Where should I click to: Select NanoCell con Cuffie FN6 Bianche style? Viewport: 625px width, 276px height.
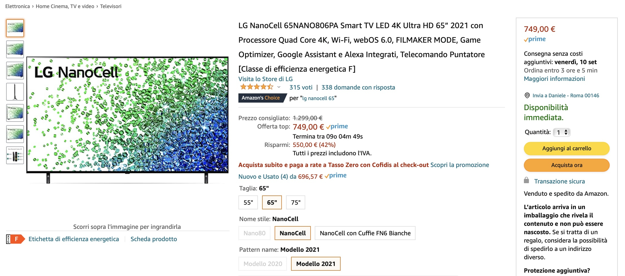365,233
